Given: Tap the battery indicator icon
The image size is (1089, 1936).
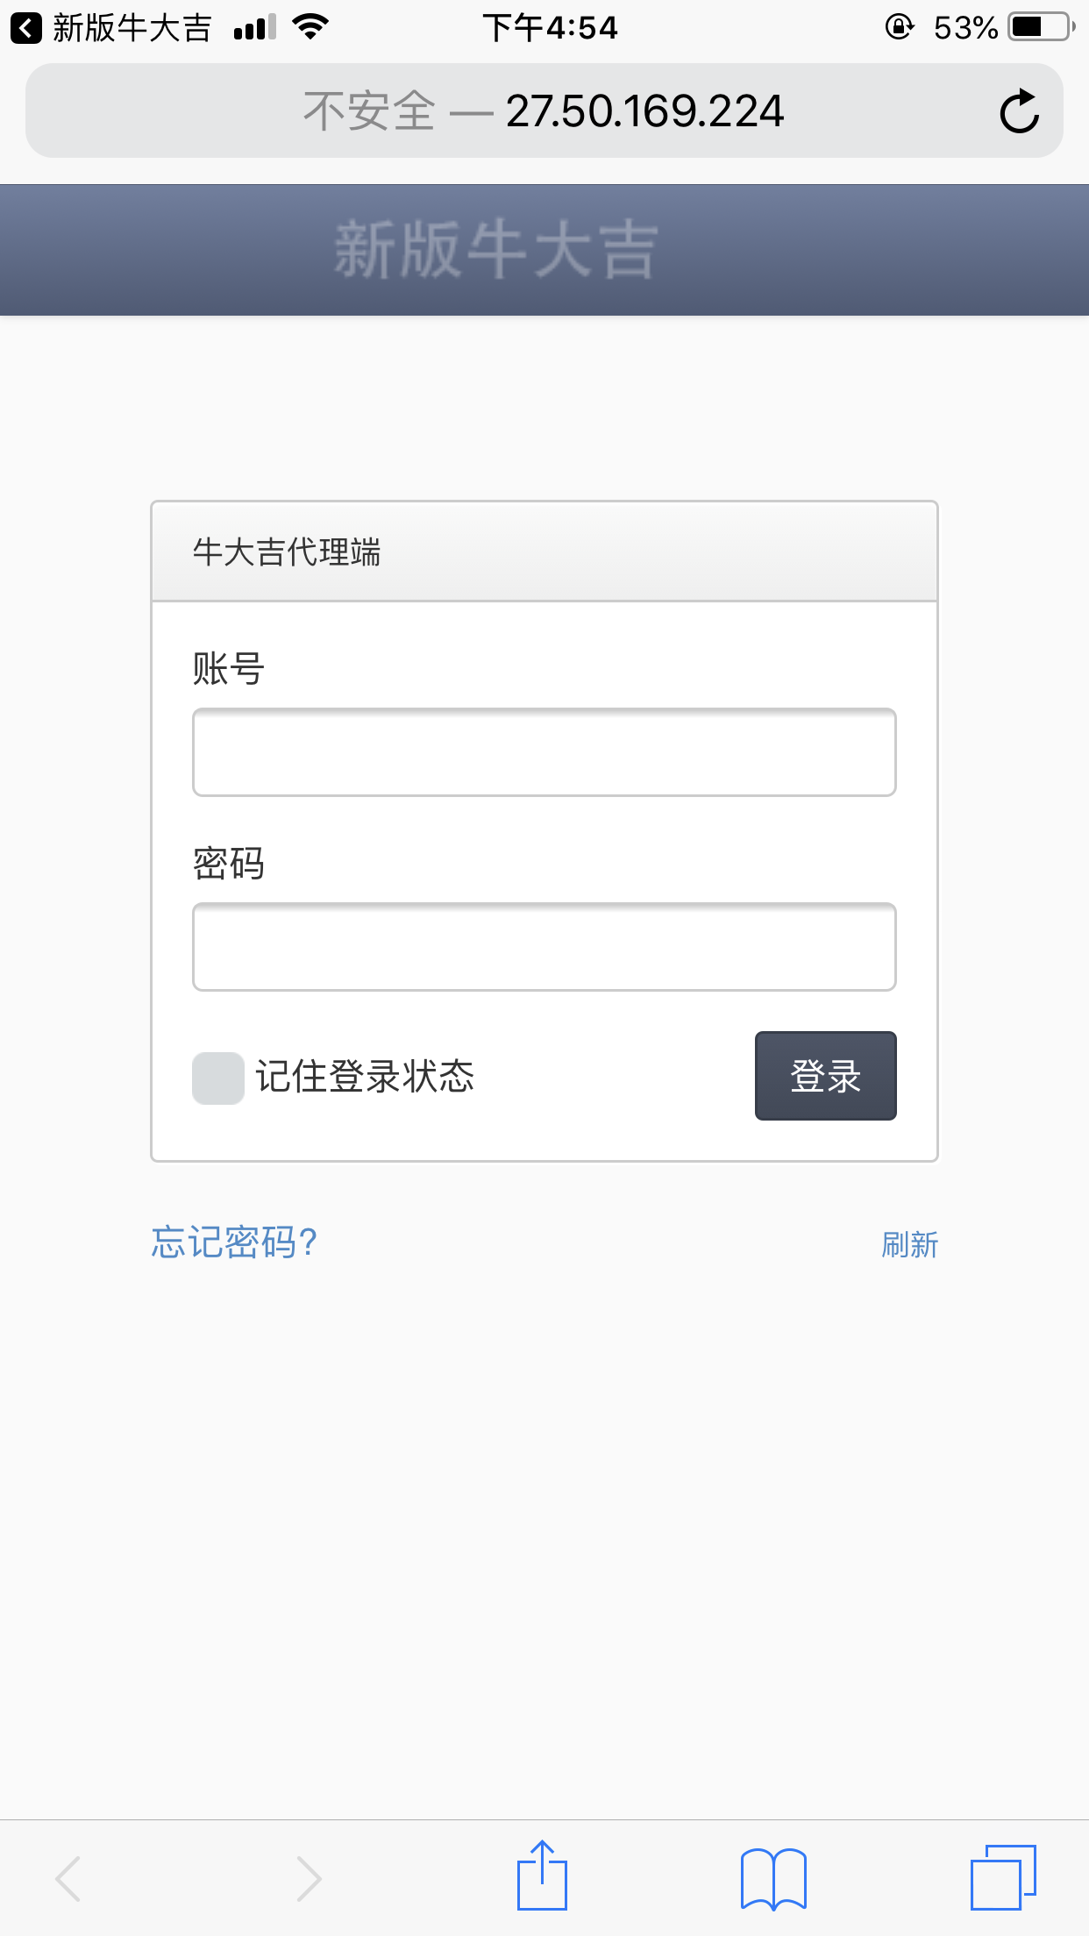Looking at the screenshot, I should 1041,27.
